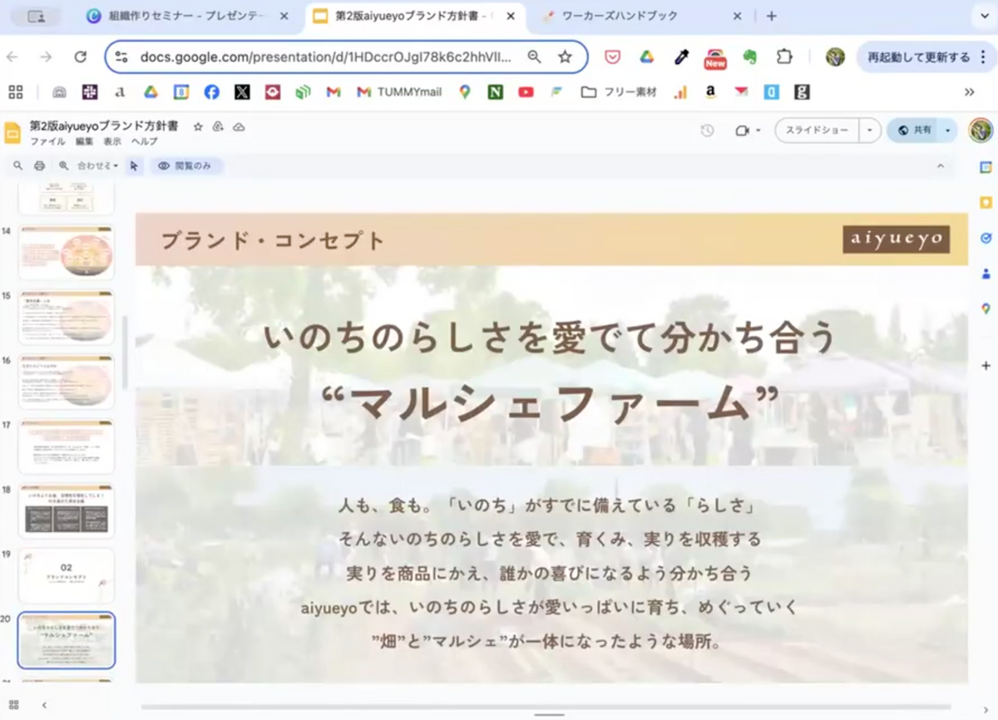Select slide 18 thumbnail in filmstrip
The image size is (998, 720).
click(x=66, y=510)
